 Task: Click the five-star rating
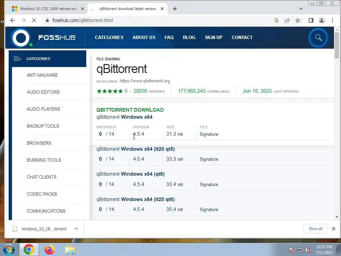coord(110,91)
